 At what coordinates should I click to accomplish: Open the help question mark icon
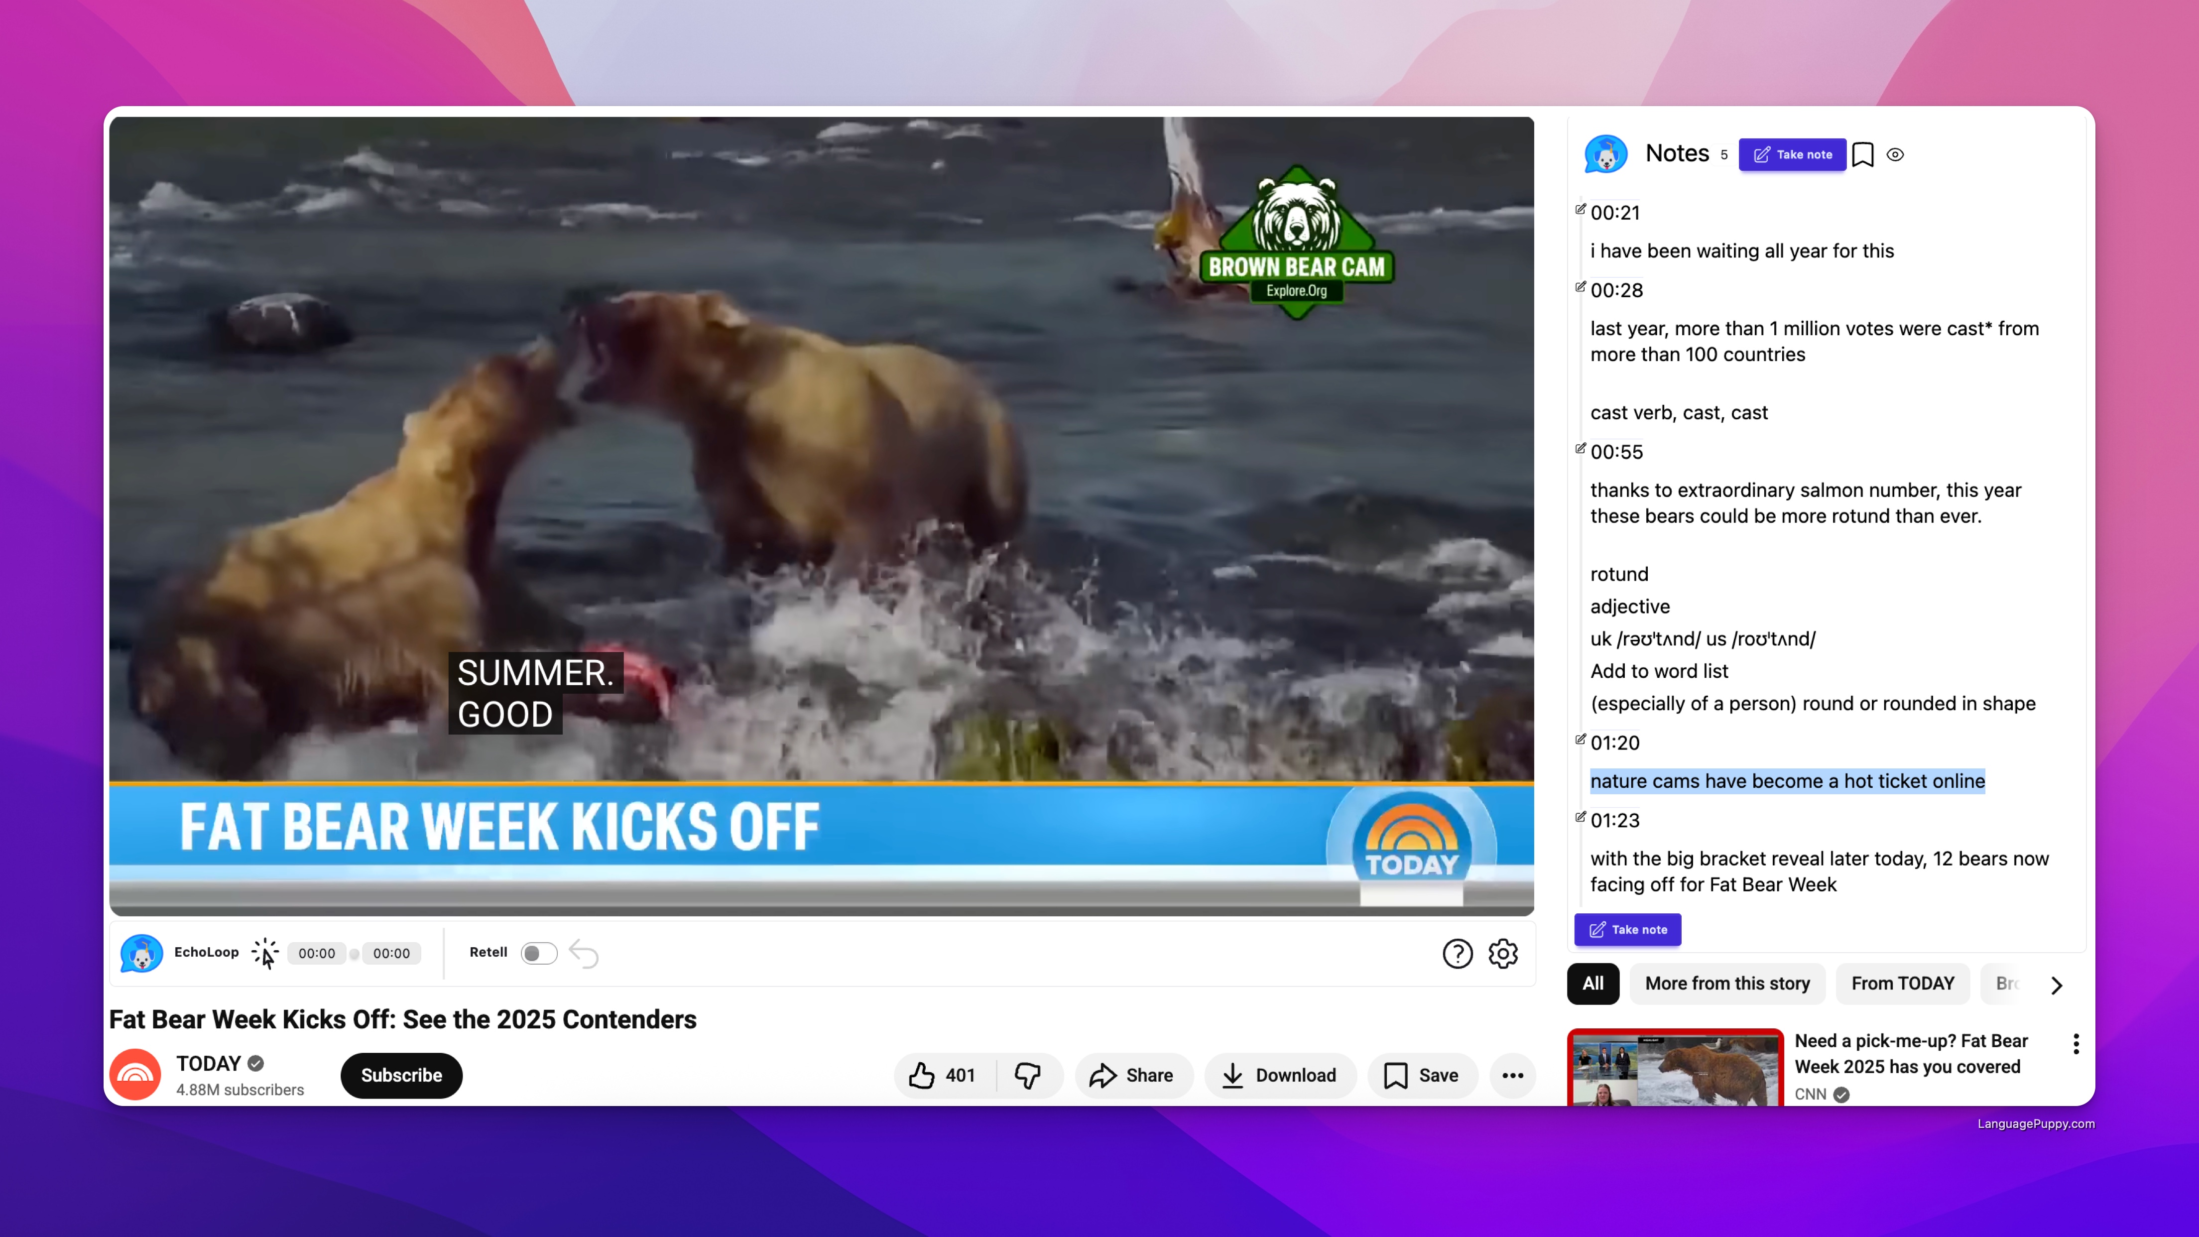click(x=1457, y=954)
